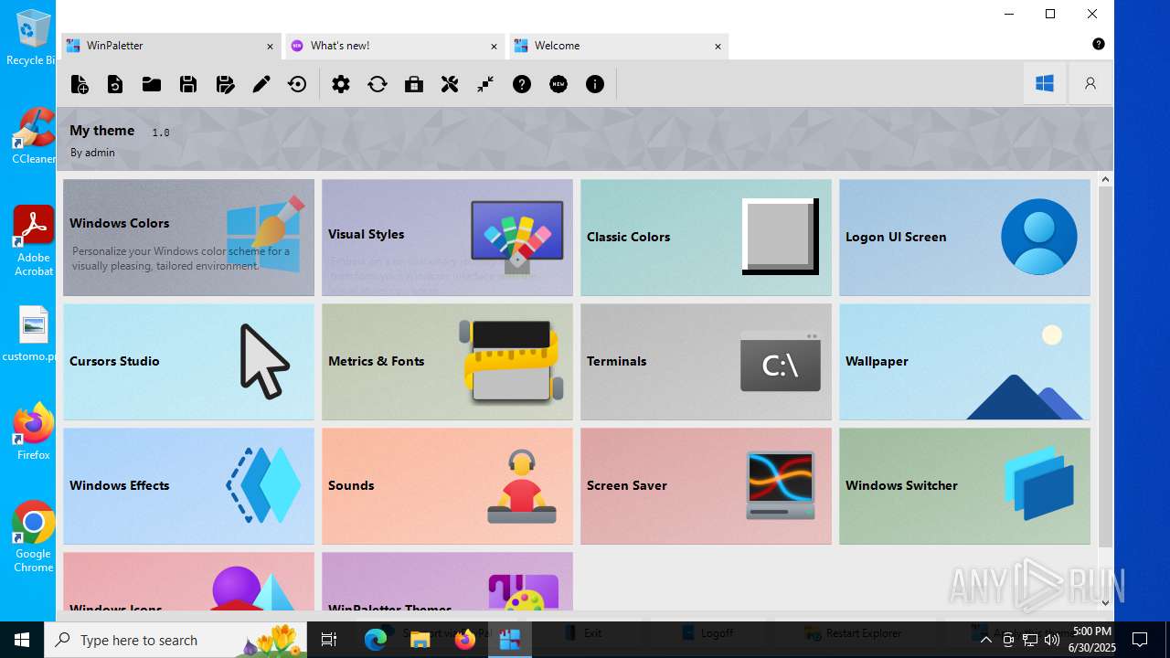Click the small help icon beside tabs
The width and height of the screenshot is (1170, 658).
(x=1099, y=44)
